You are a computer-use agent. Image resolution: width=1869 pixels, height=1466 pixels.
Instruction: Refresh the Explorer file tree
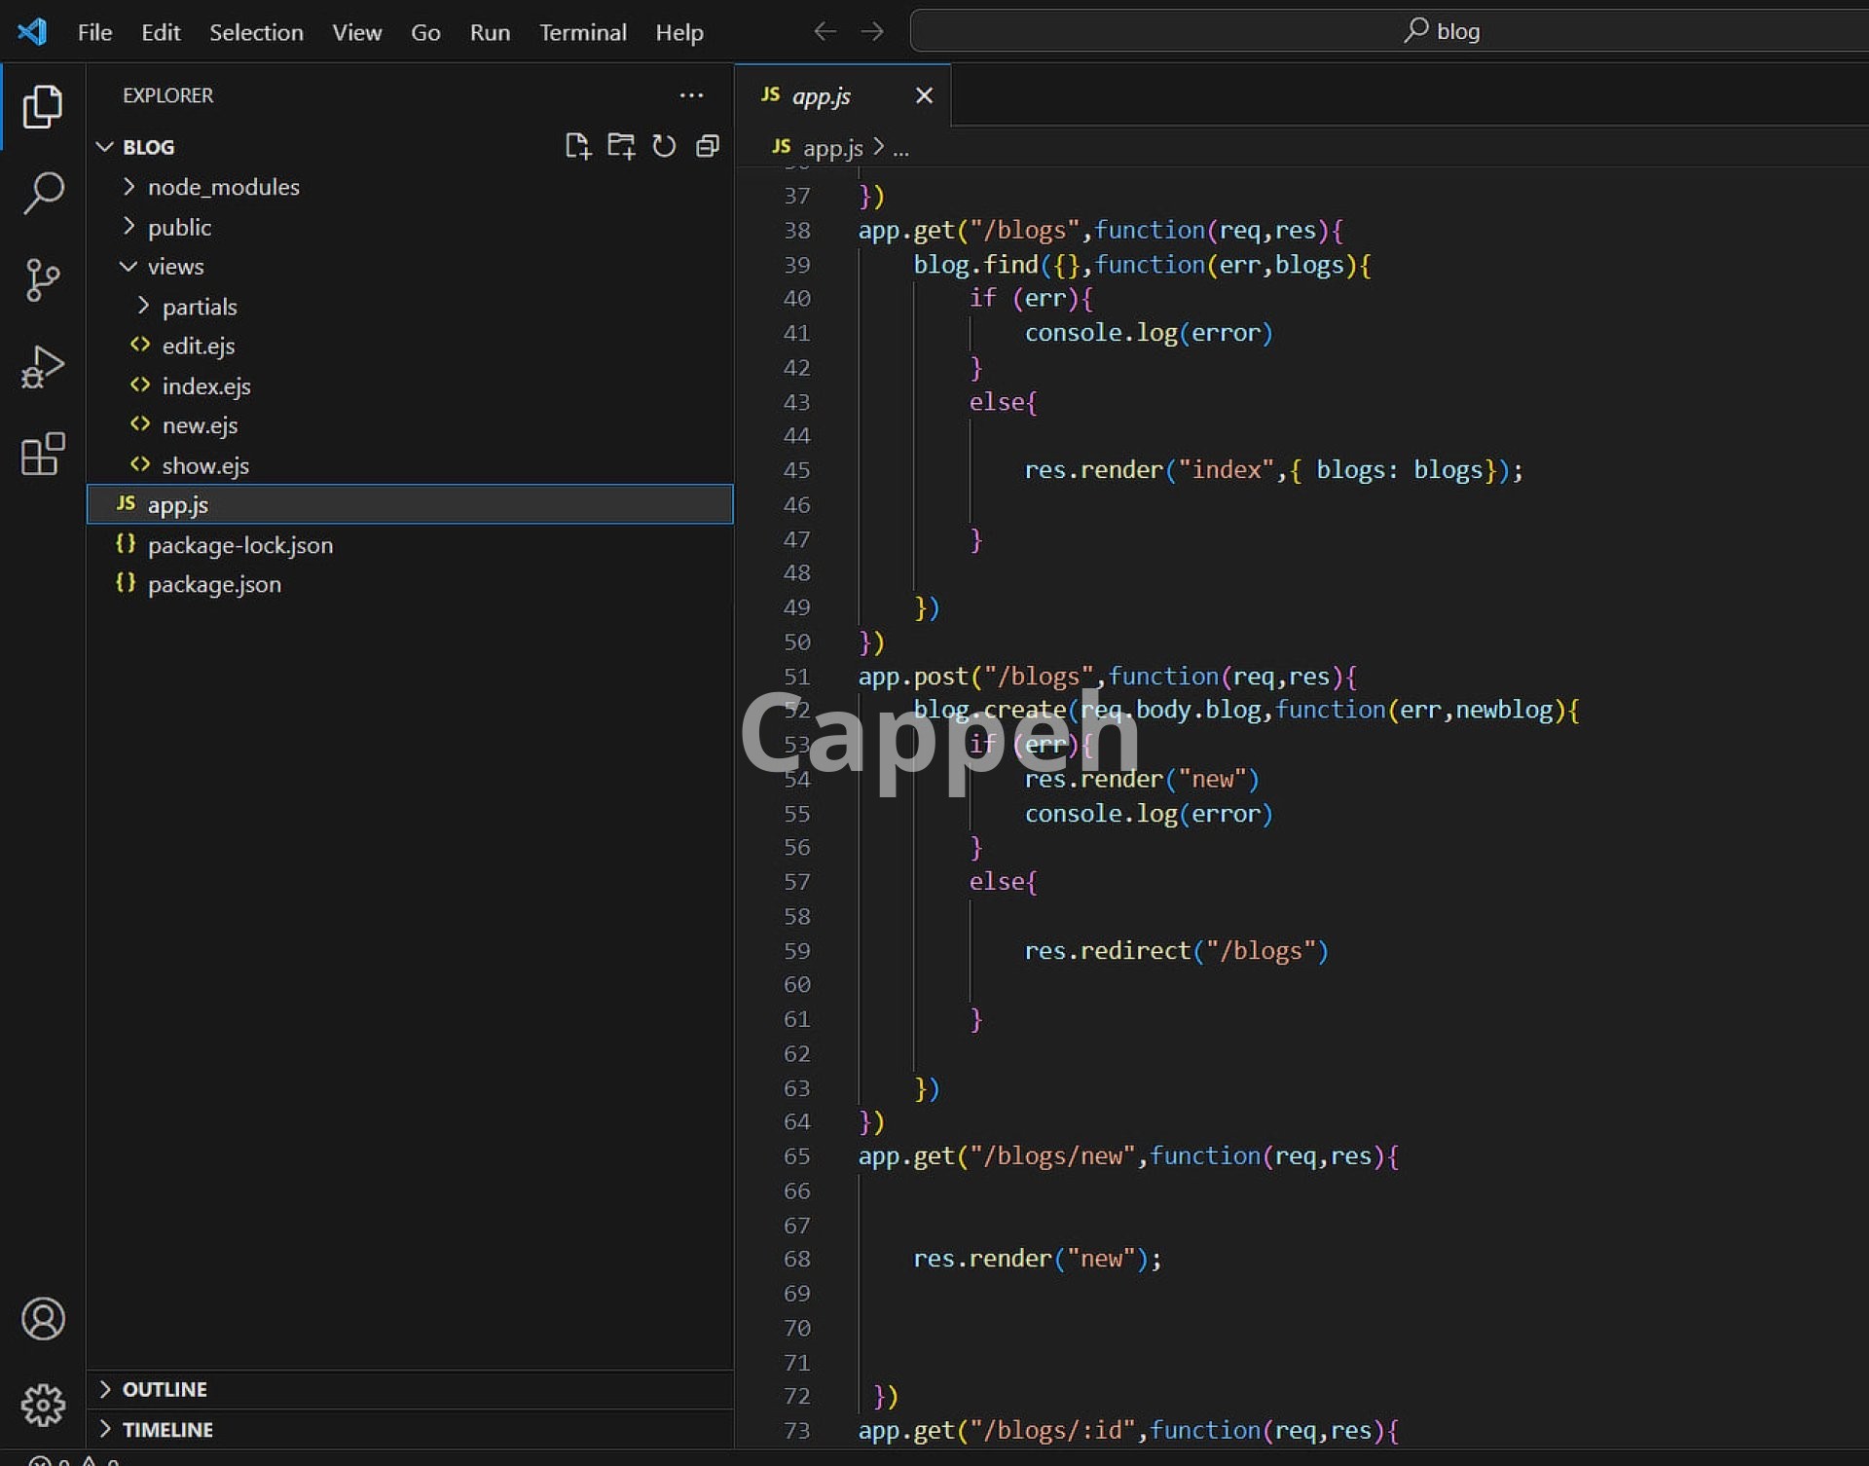pyautogui.click(x=664, y=146)
